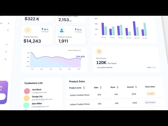Select the name George Litz
This screenshot has width=168, height=126.
(x=37, y=97)
